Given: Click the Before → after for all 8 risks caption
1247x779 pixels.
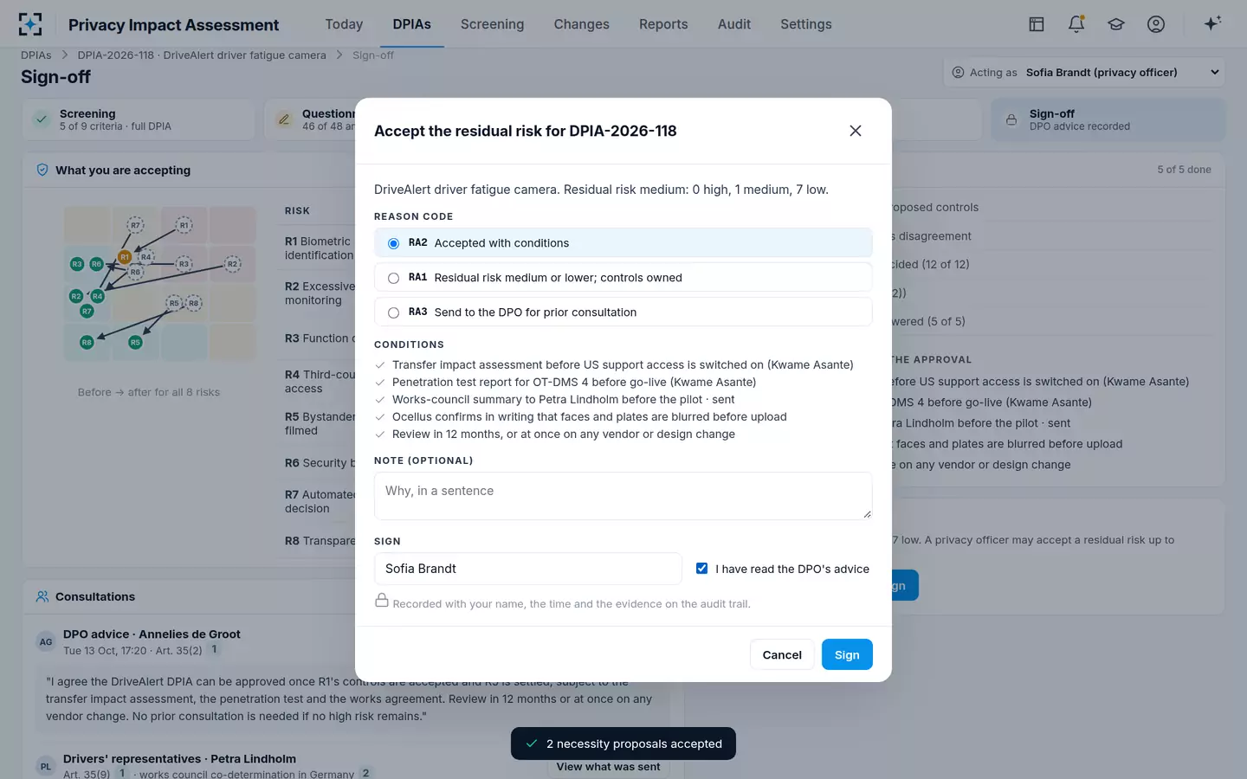Looking at the screenshot, I should coord(149,392).
